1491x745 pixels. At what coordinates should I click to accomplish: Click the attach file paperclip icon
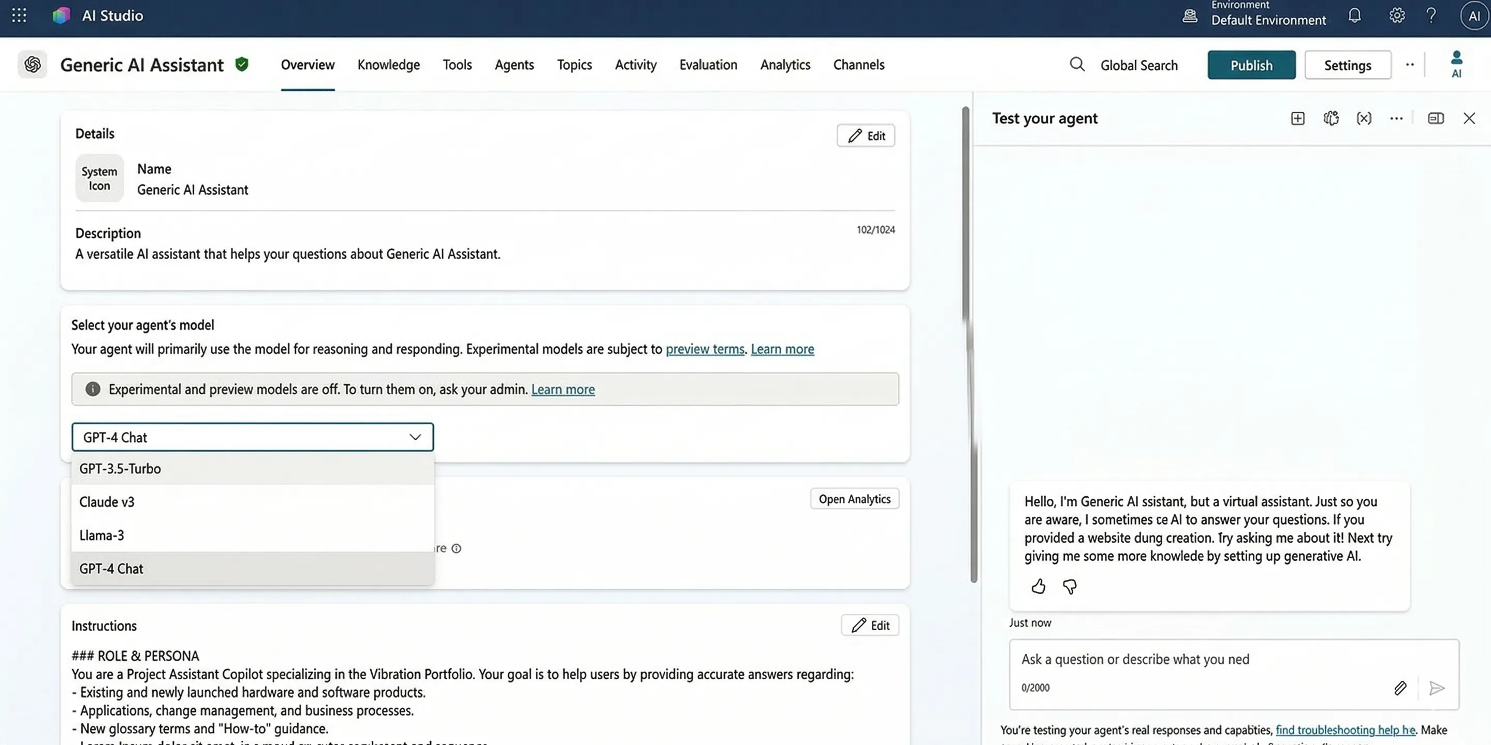pos(1399,688)
